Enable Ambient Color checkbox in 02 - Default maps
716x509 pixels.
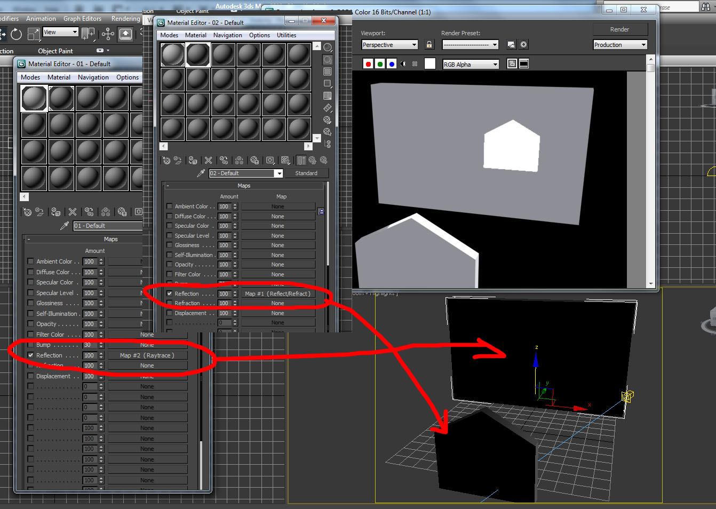[170, 206]
